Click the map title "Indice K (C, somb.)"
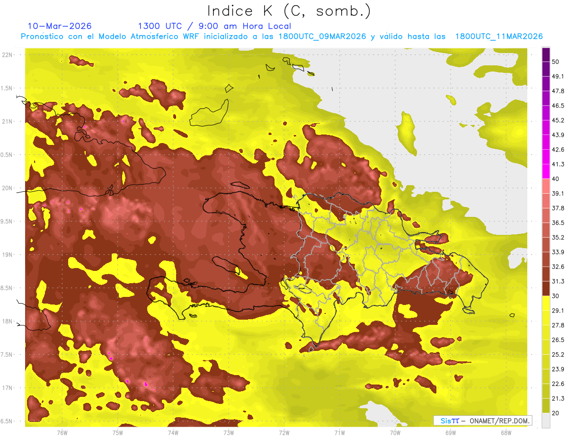 [289, 11]
